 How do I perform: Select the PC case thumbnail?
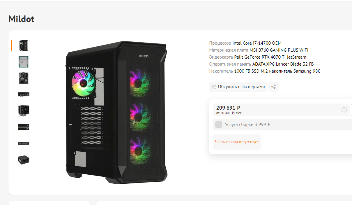pyautogui.click(x=24, y=45)
